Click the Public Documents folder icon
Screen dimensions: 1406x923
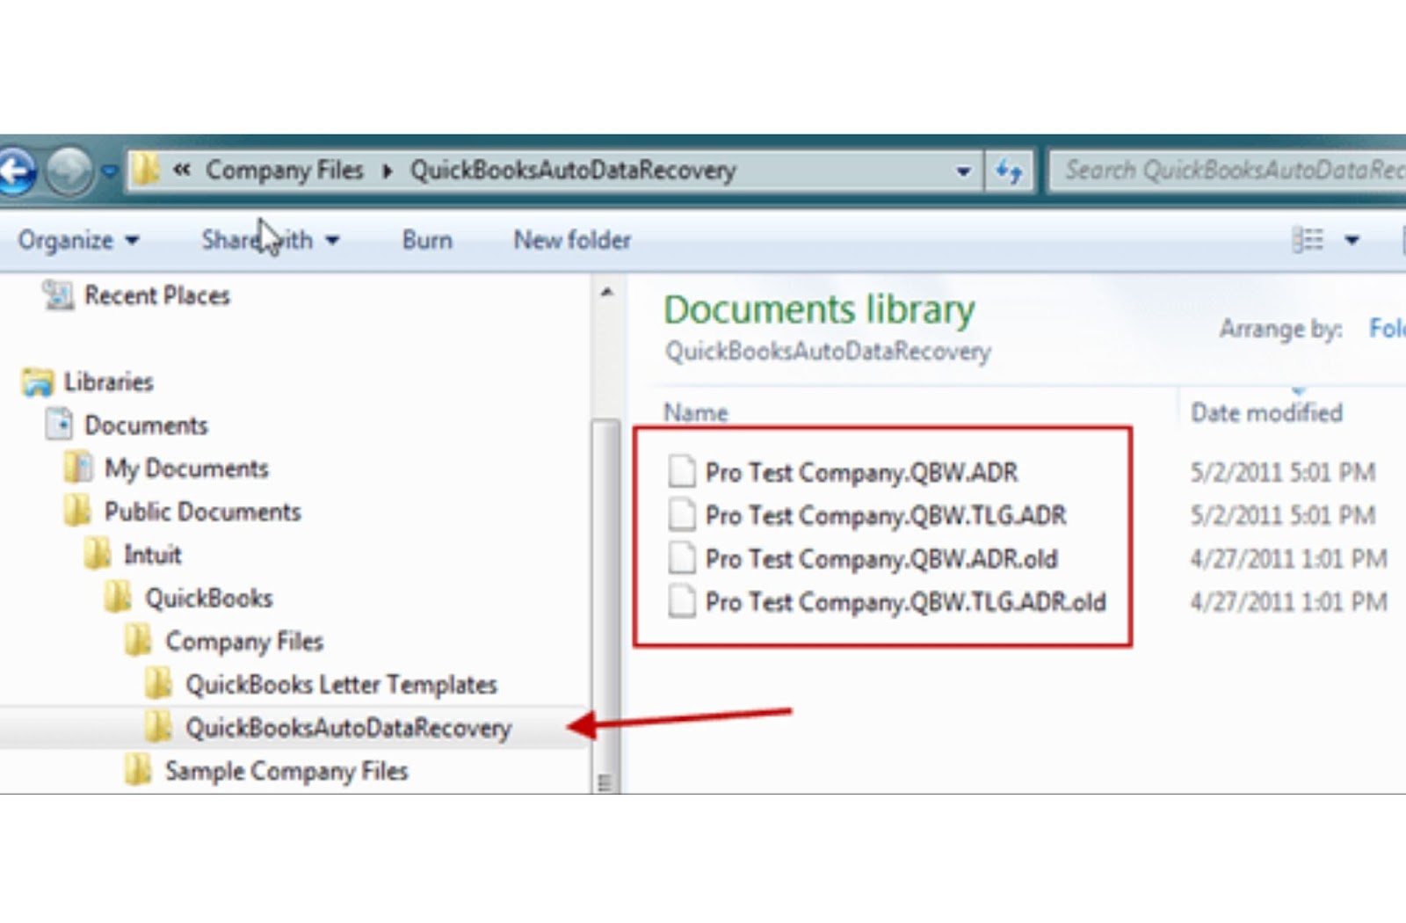click(78, 510)
